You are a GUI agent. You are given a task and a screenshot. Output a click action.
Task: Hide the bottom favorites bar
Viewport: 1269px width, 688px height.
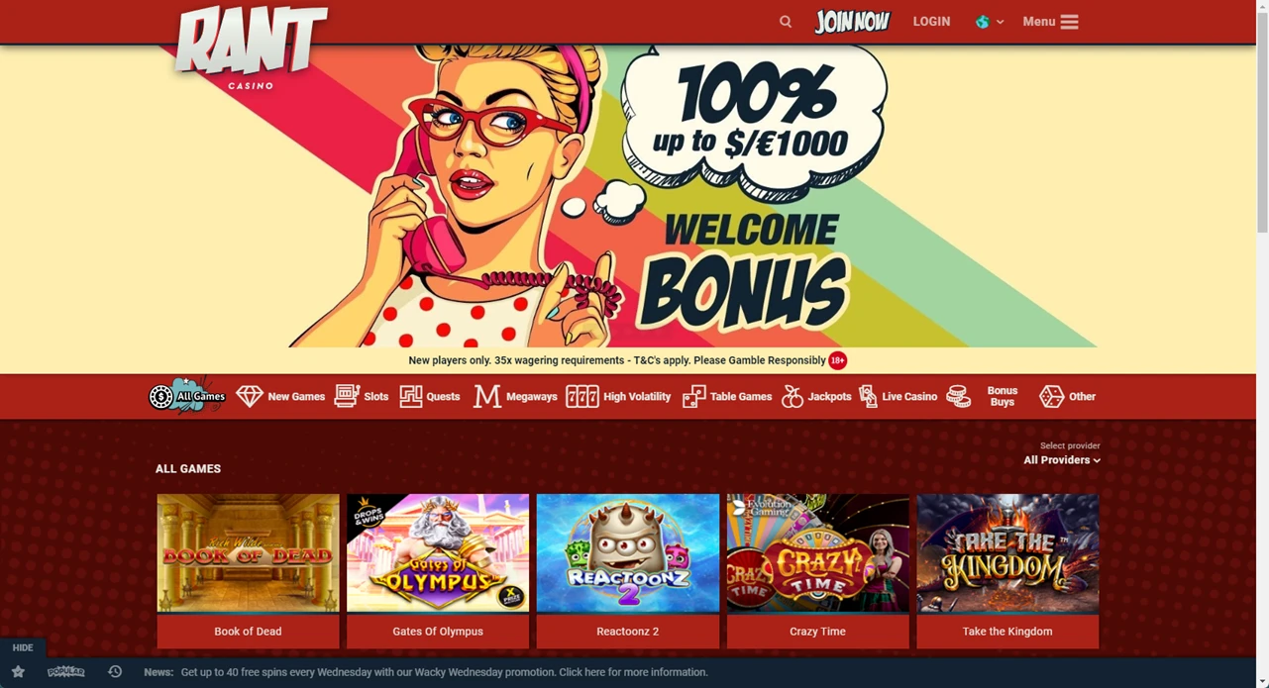pyautogui.click(x=23, y=647)
